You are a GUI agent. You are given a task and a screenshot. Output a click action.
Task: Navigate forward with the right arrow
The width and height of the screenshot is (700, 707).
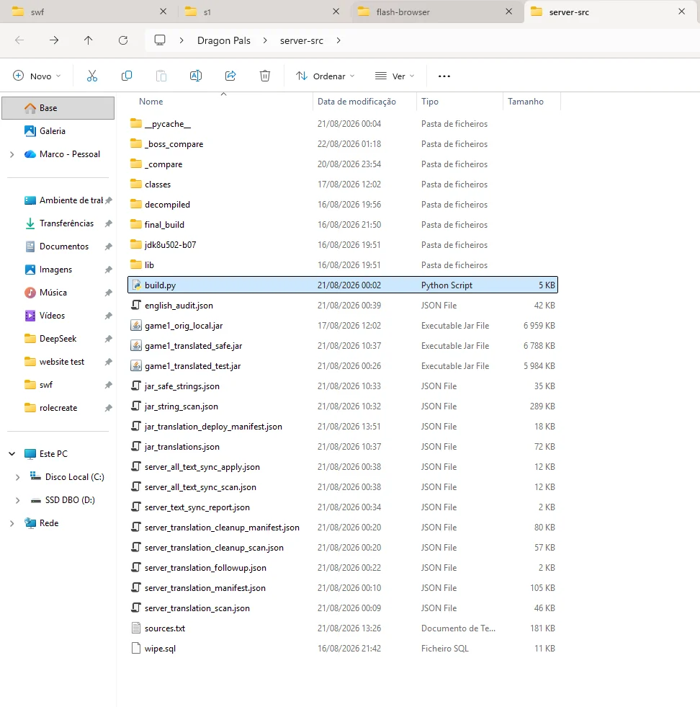(x=54, y=40)
